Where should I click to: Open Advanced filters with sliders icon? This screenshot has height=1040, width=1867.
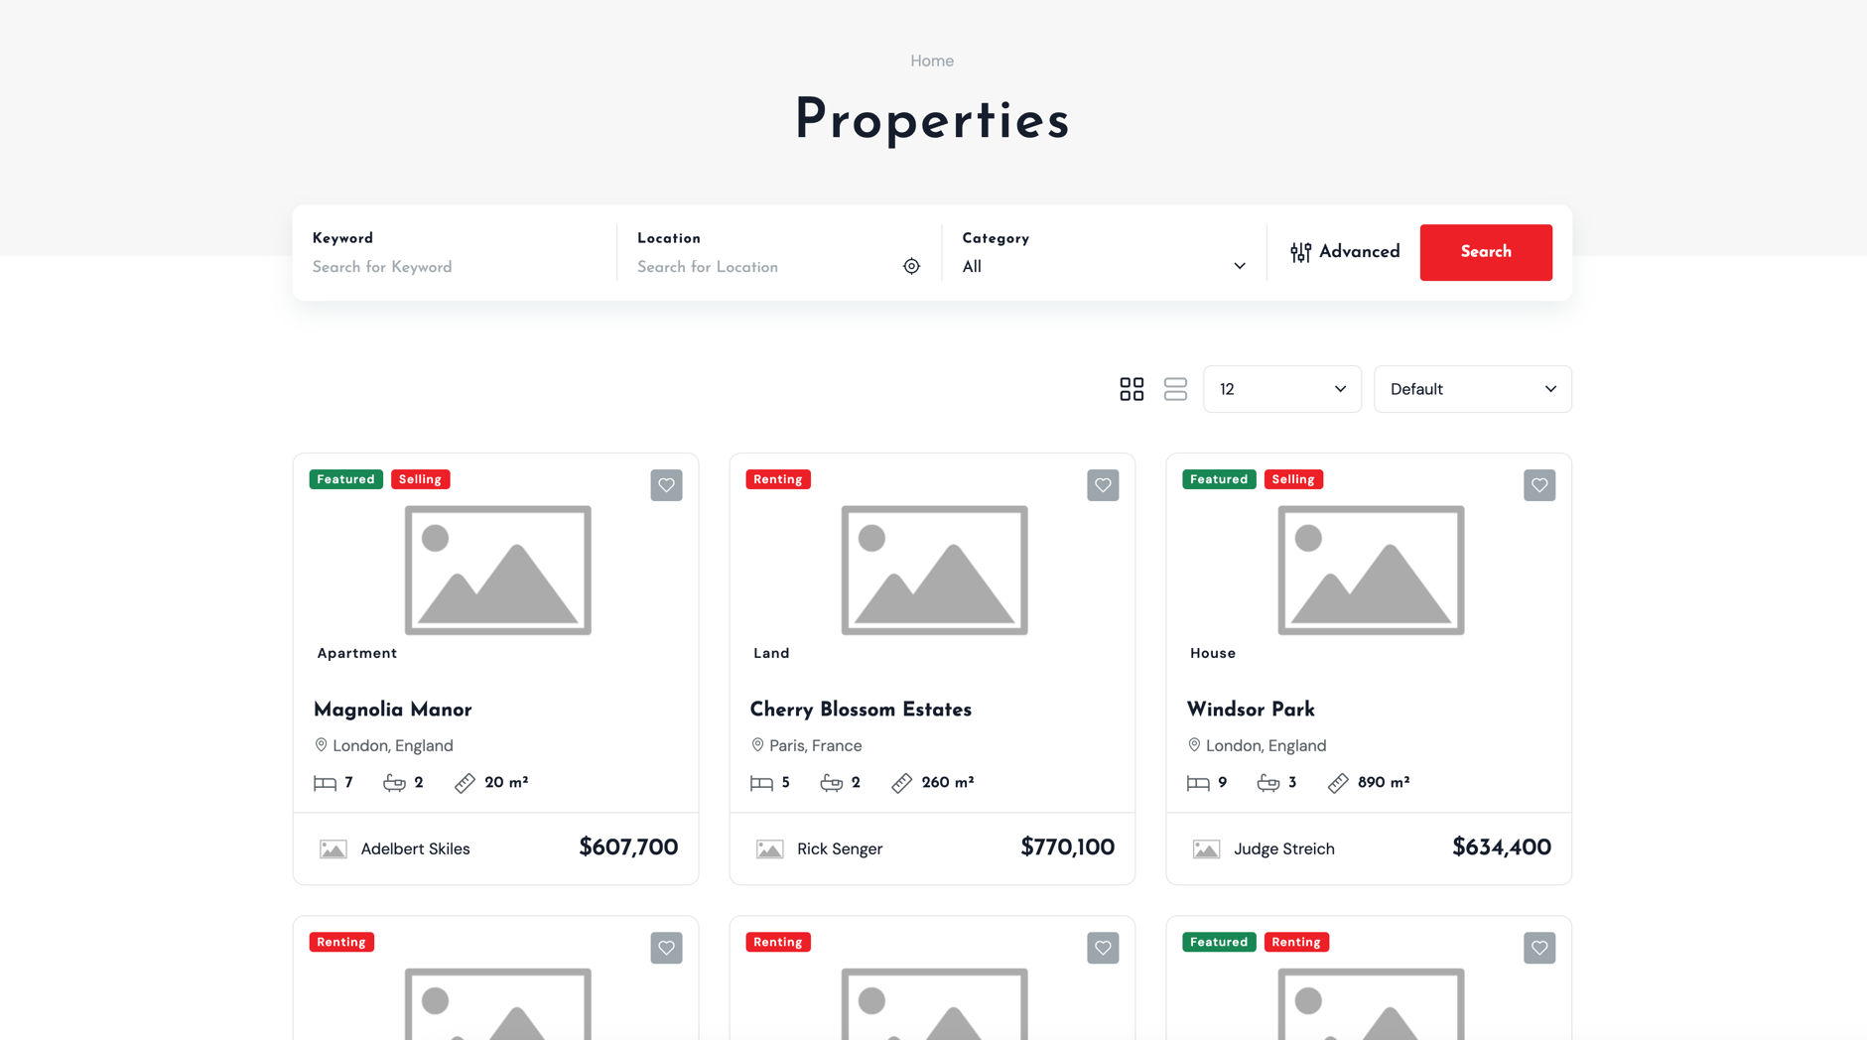tap(1344, 252)
